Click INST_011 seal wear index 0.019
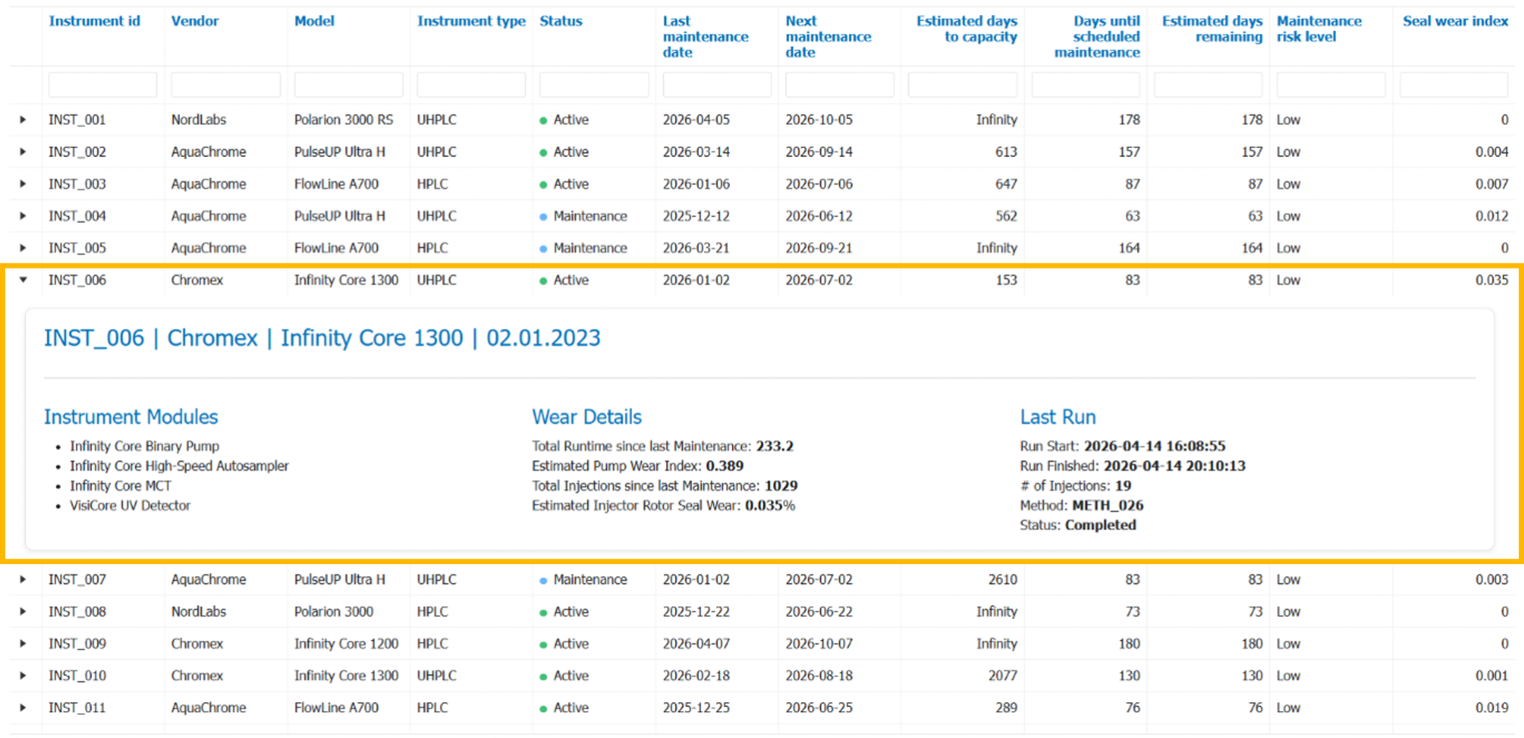Image resolution: width=1524 pixels, height=738 pixels. [x=1492, y=707]
